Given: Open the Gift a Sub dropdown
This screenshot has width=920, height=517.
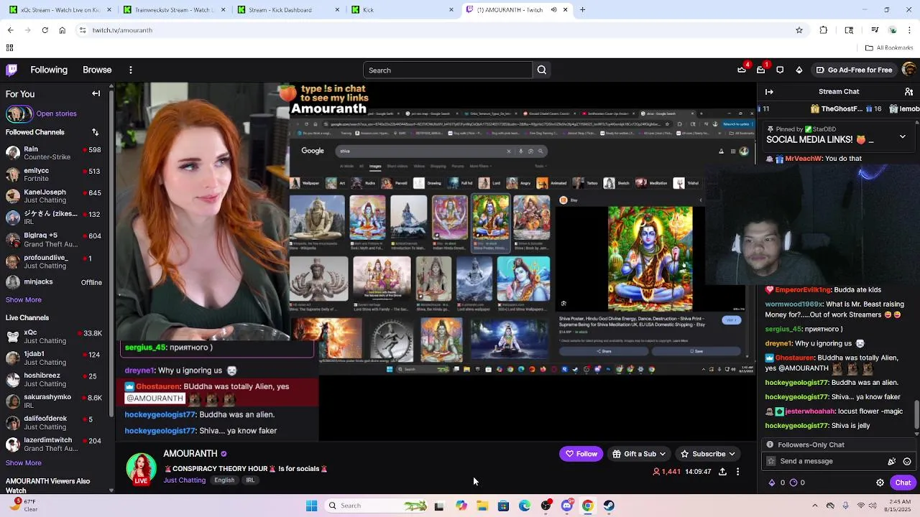Looking at the screenshot, I should (639, 454).
